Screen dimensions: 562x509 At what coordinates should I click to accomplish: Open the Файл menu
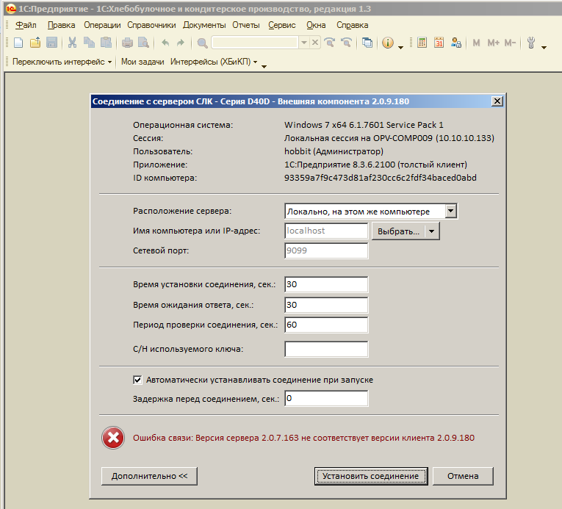[x=26, y=25]
